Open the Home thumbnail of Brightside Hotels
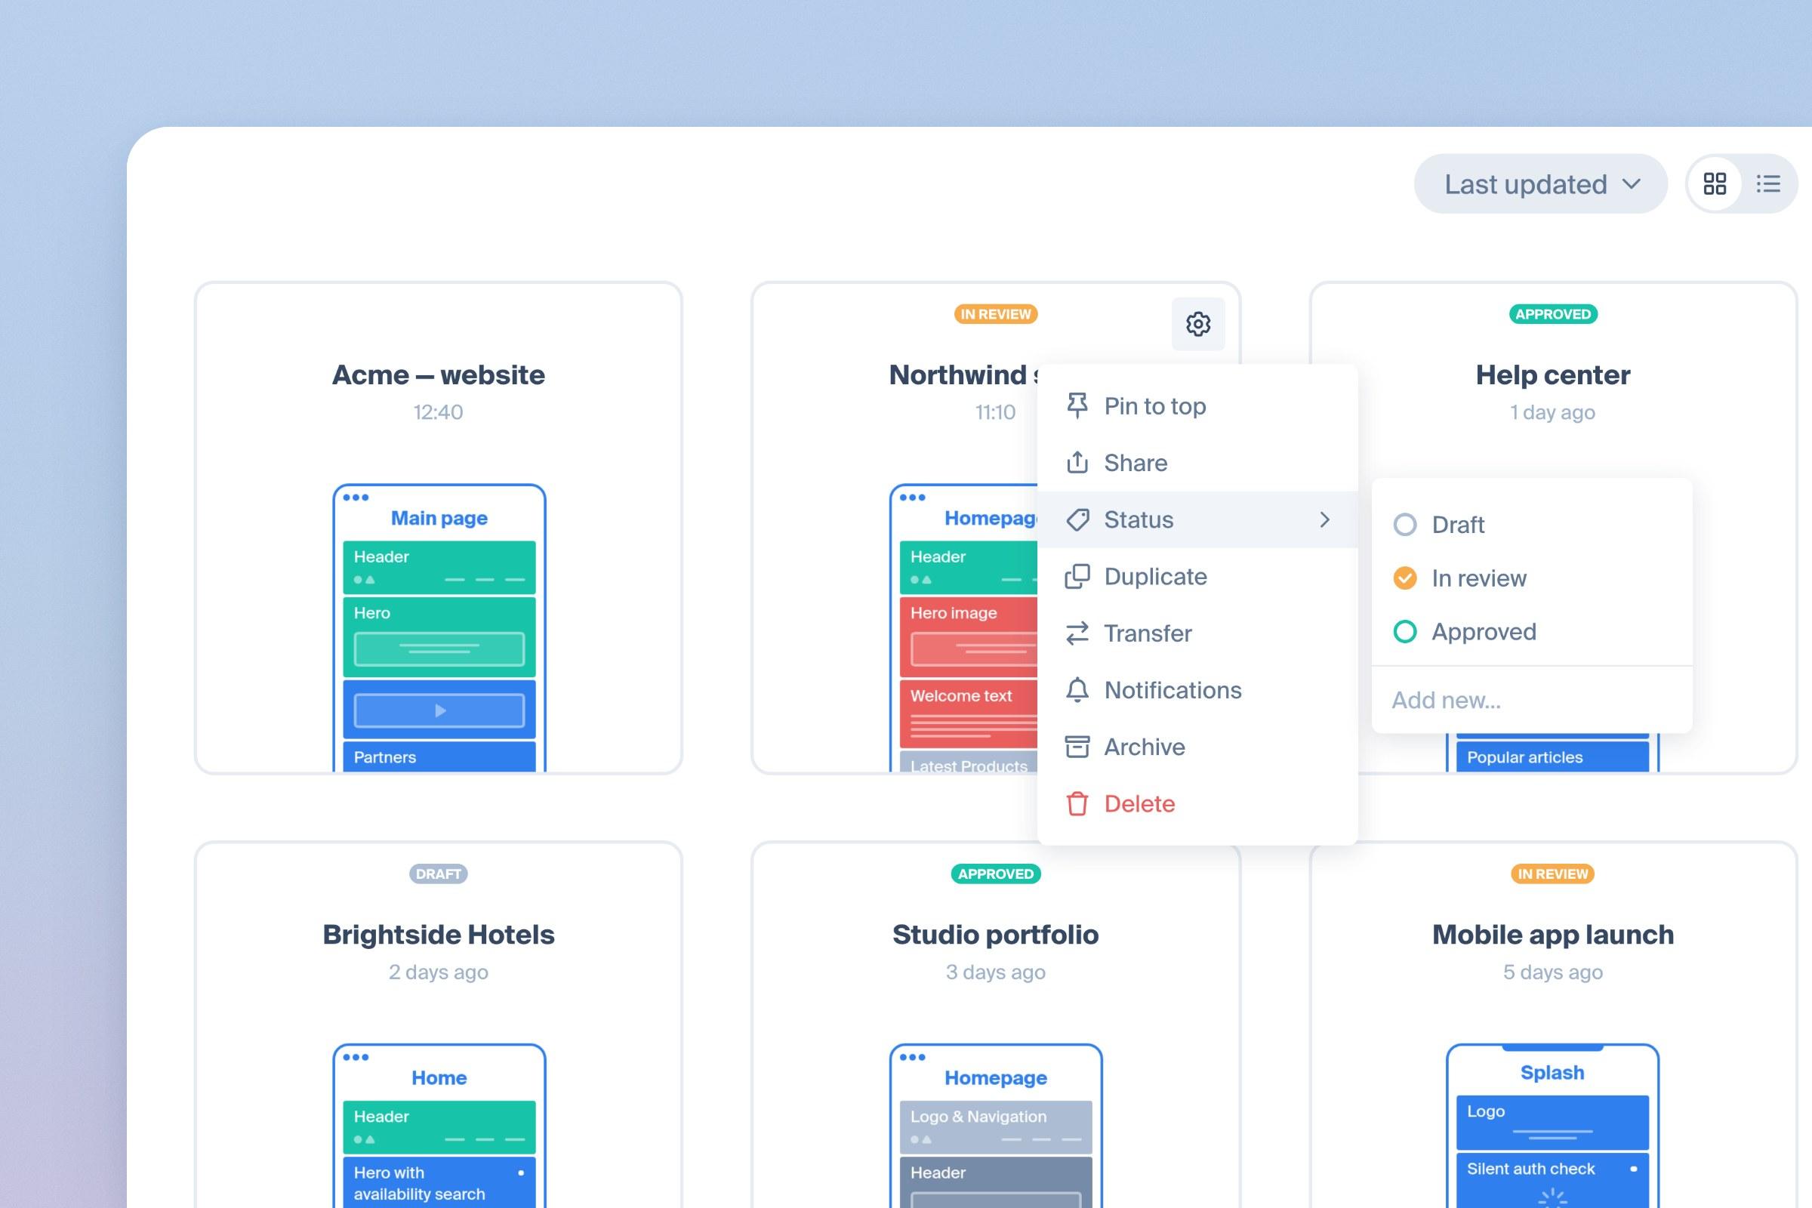1812x1208 pixels. [x=439, y=1126]
